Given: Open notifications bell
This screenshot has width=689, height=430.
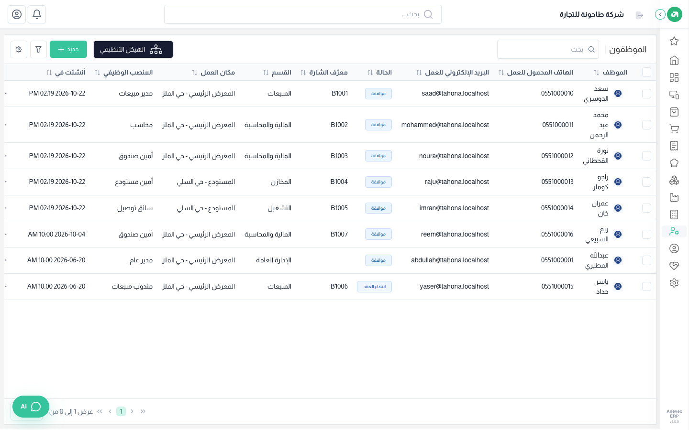Looking at the screenshot, I should (37, 14).
